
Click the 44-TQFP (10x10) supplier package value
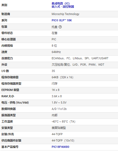63,140
